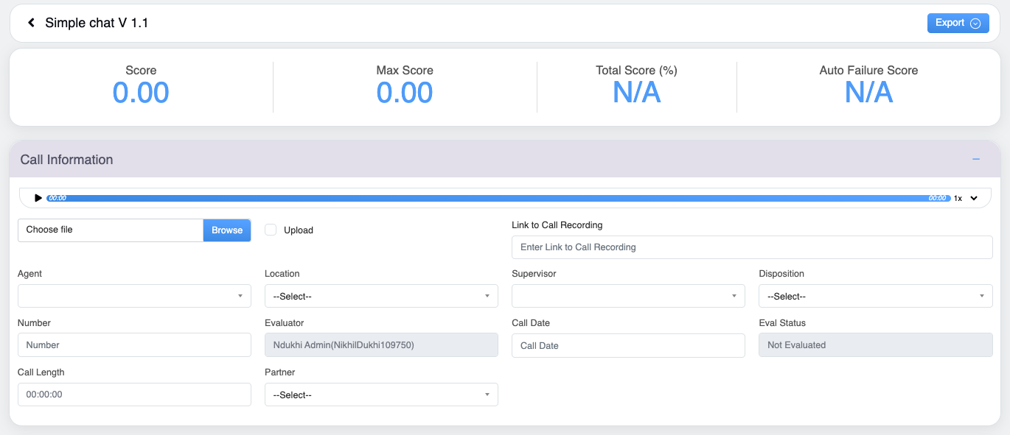Click the Call Date field
1010x435 pixels.
click(628, 345)
